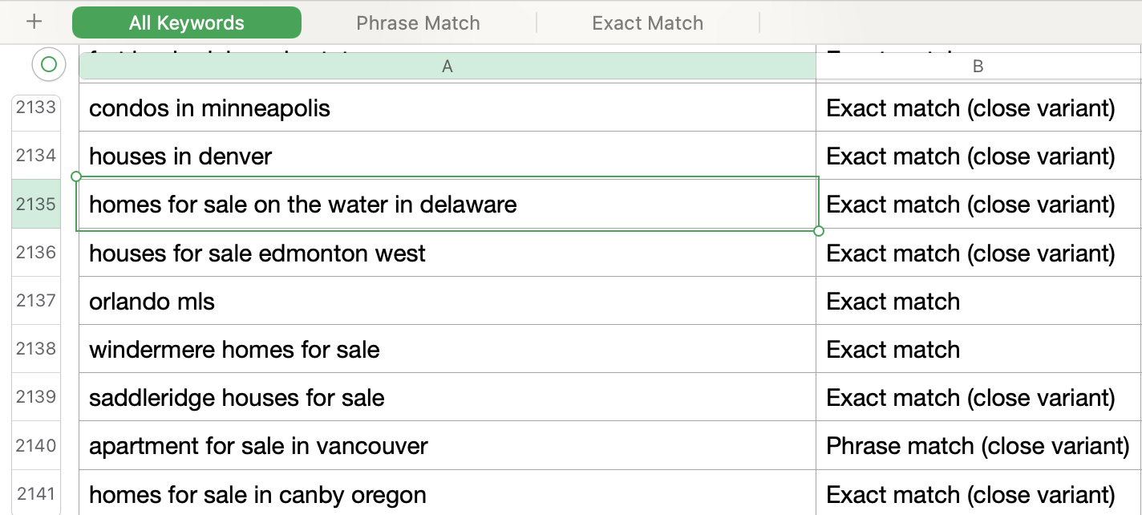The height and width of the screenshot is (515, 1142).
Task: Click 'apartment for sale in vancouver' cell
Action: click(447, 445)
